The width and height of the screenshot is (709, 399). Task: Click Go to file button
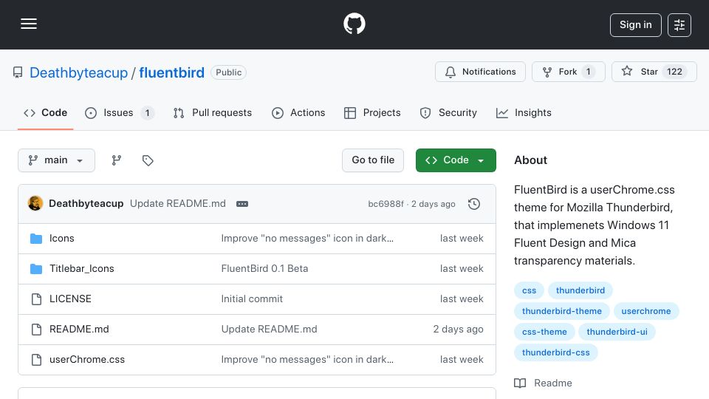point(373,160)
